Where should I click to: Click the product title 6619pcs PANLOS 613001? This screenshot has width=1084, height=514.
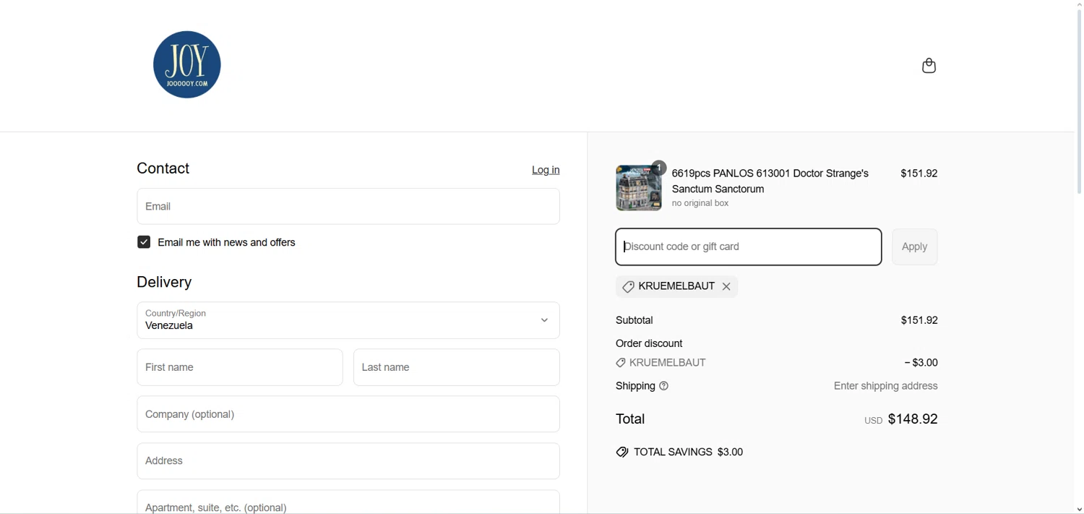tap(770, 181)
